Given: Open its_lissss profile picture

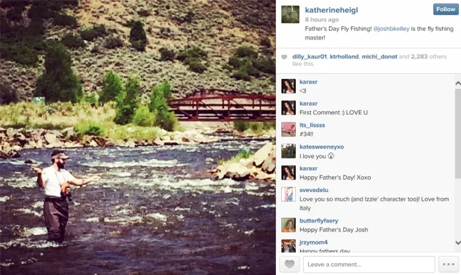Looking at the screenshot, I should click(x=288, y=129).
